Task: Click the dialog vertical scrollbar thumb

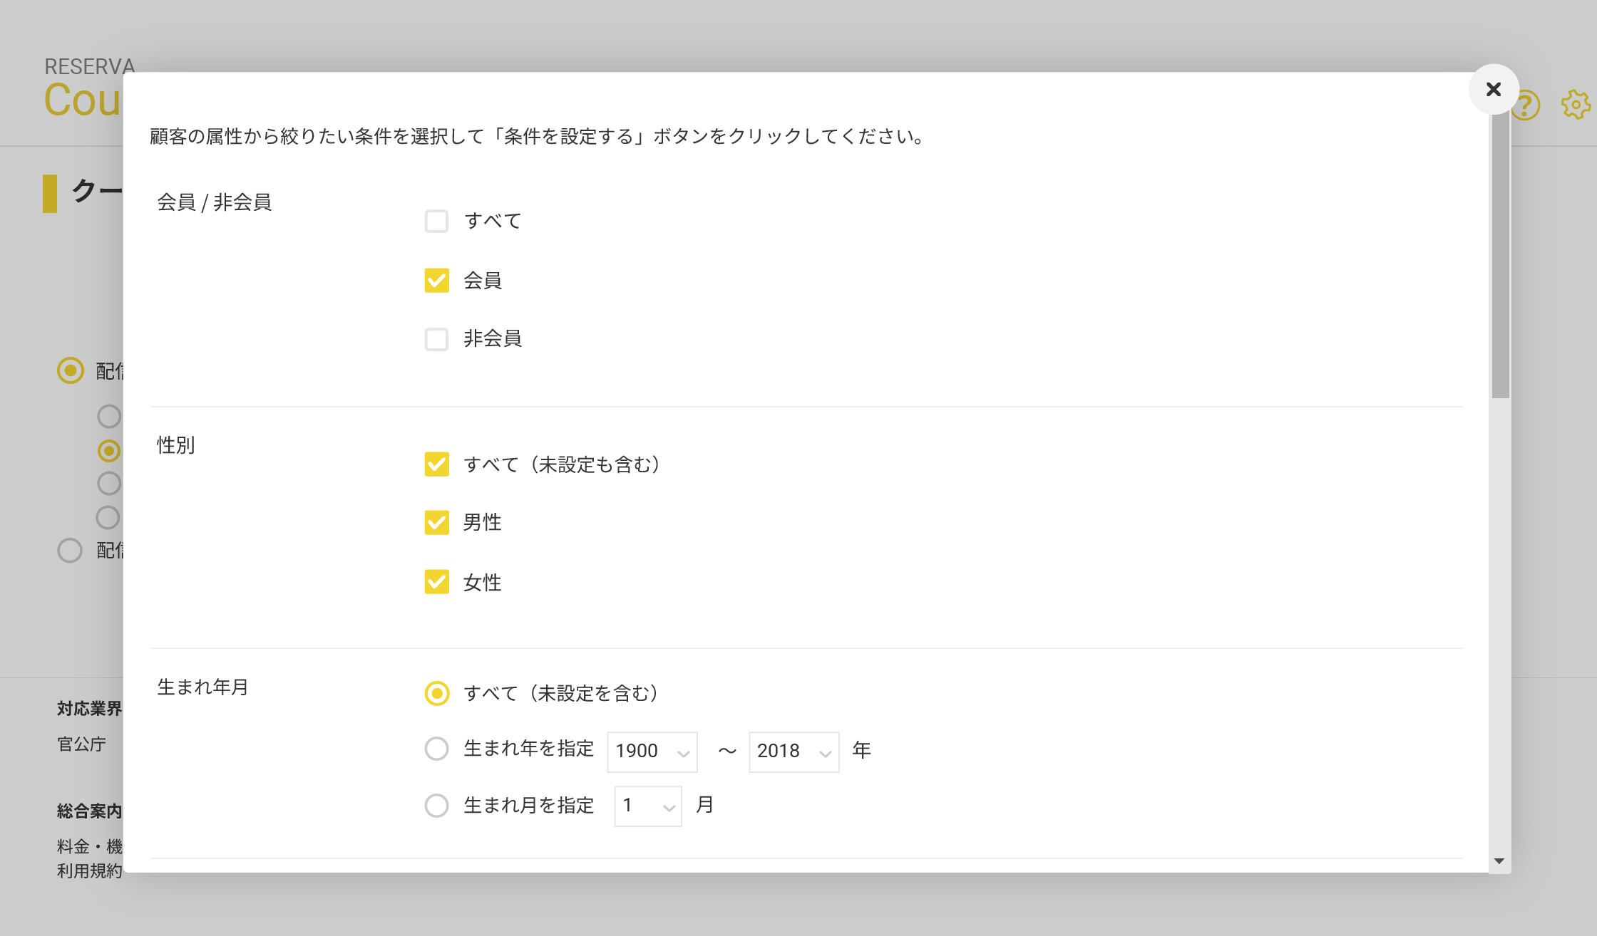Action: (x=1500, y=256)
